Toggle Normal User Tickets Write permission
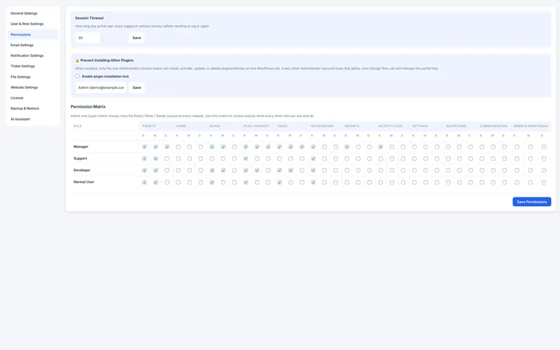Viewport: 560px width, 350px height. [155, 182]
